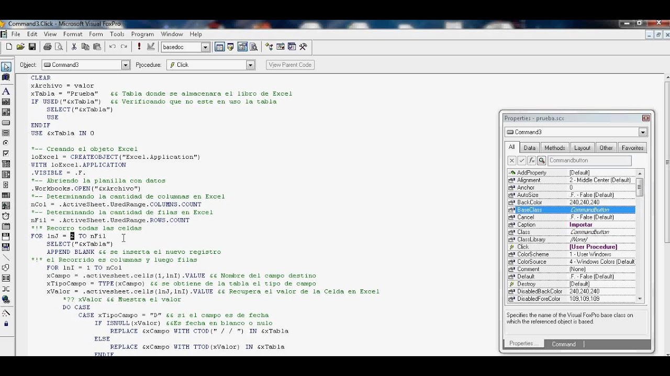Pick the Hyperlink globe control

pyautogui.click(x=6, y=299)
